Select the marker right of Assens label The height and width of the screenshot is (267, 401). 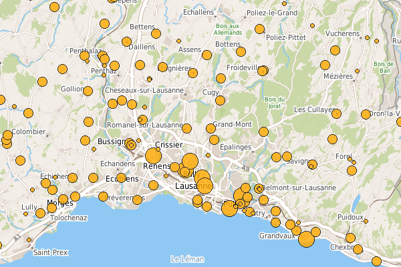[x=207, y=55]
